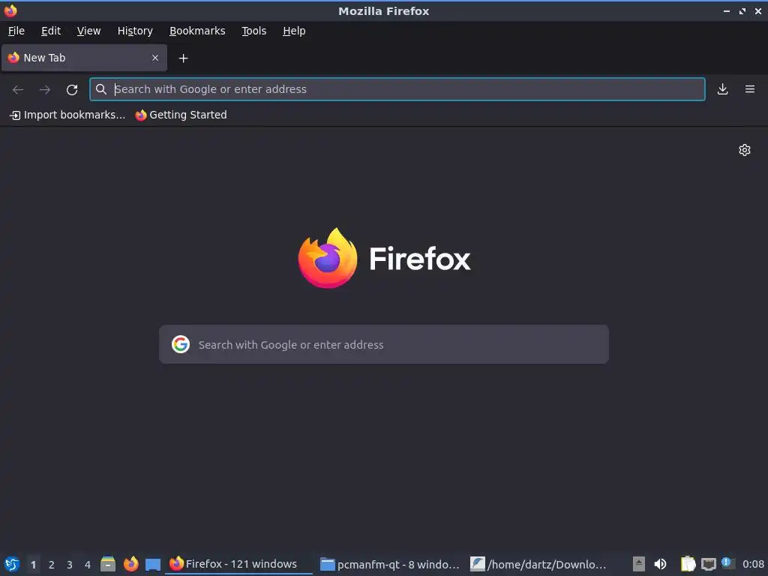
Task: Go back one page with arrow
Action: pos(18,90)
